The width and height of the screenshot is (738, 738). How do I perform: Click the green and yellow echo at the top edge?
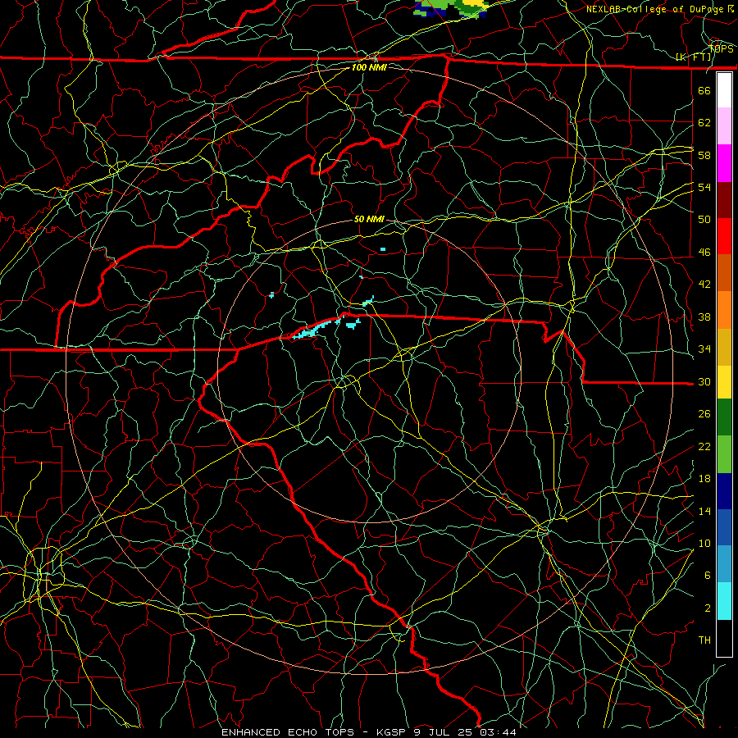[451, 8]
